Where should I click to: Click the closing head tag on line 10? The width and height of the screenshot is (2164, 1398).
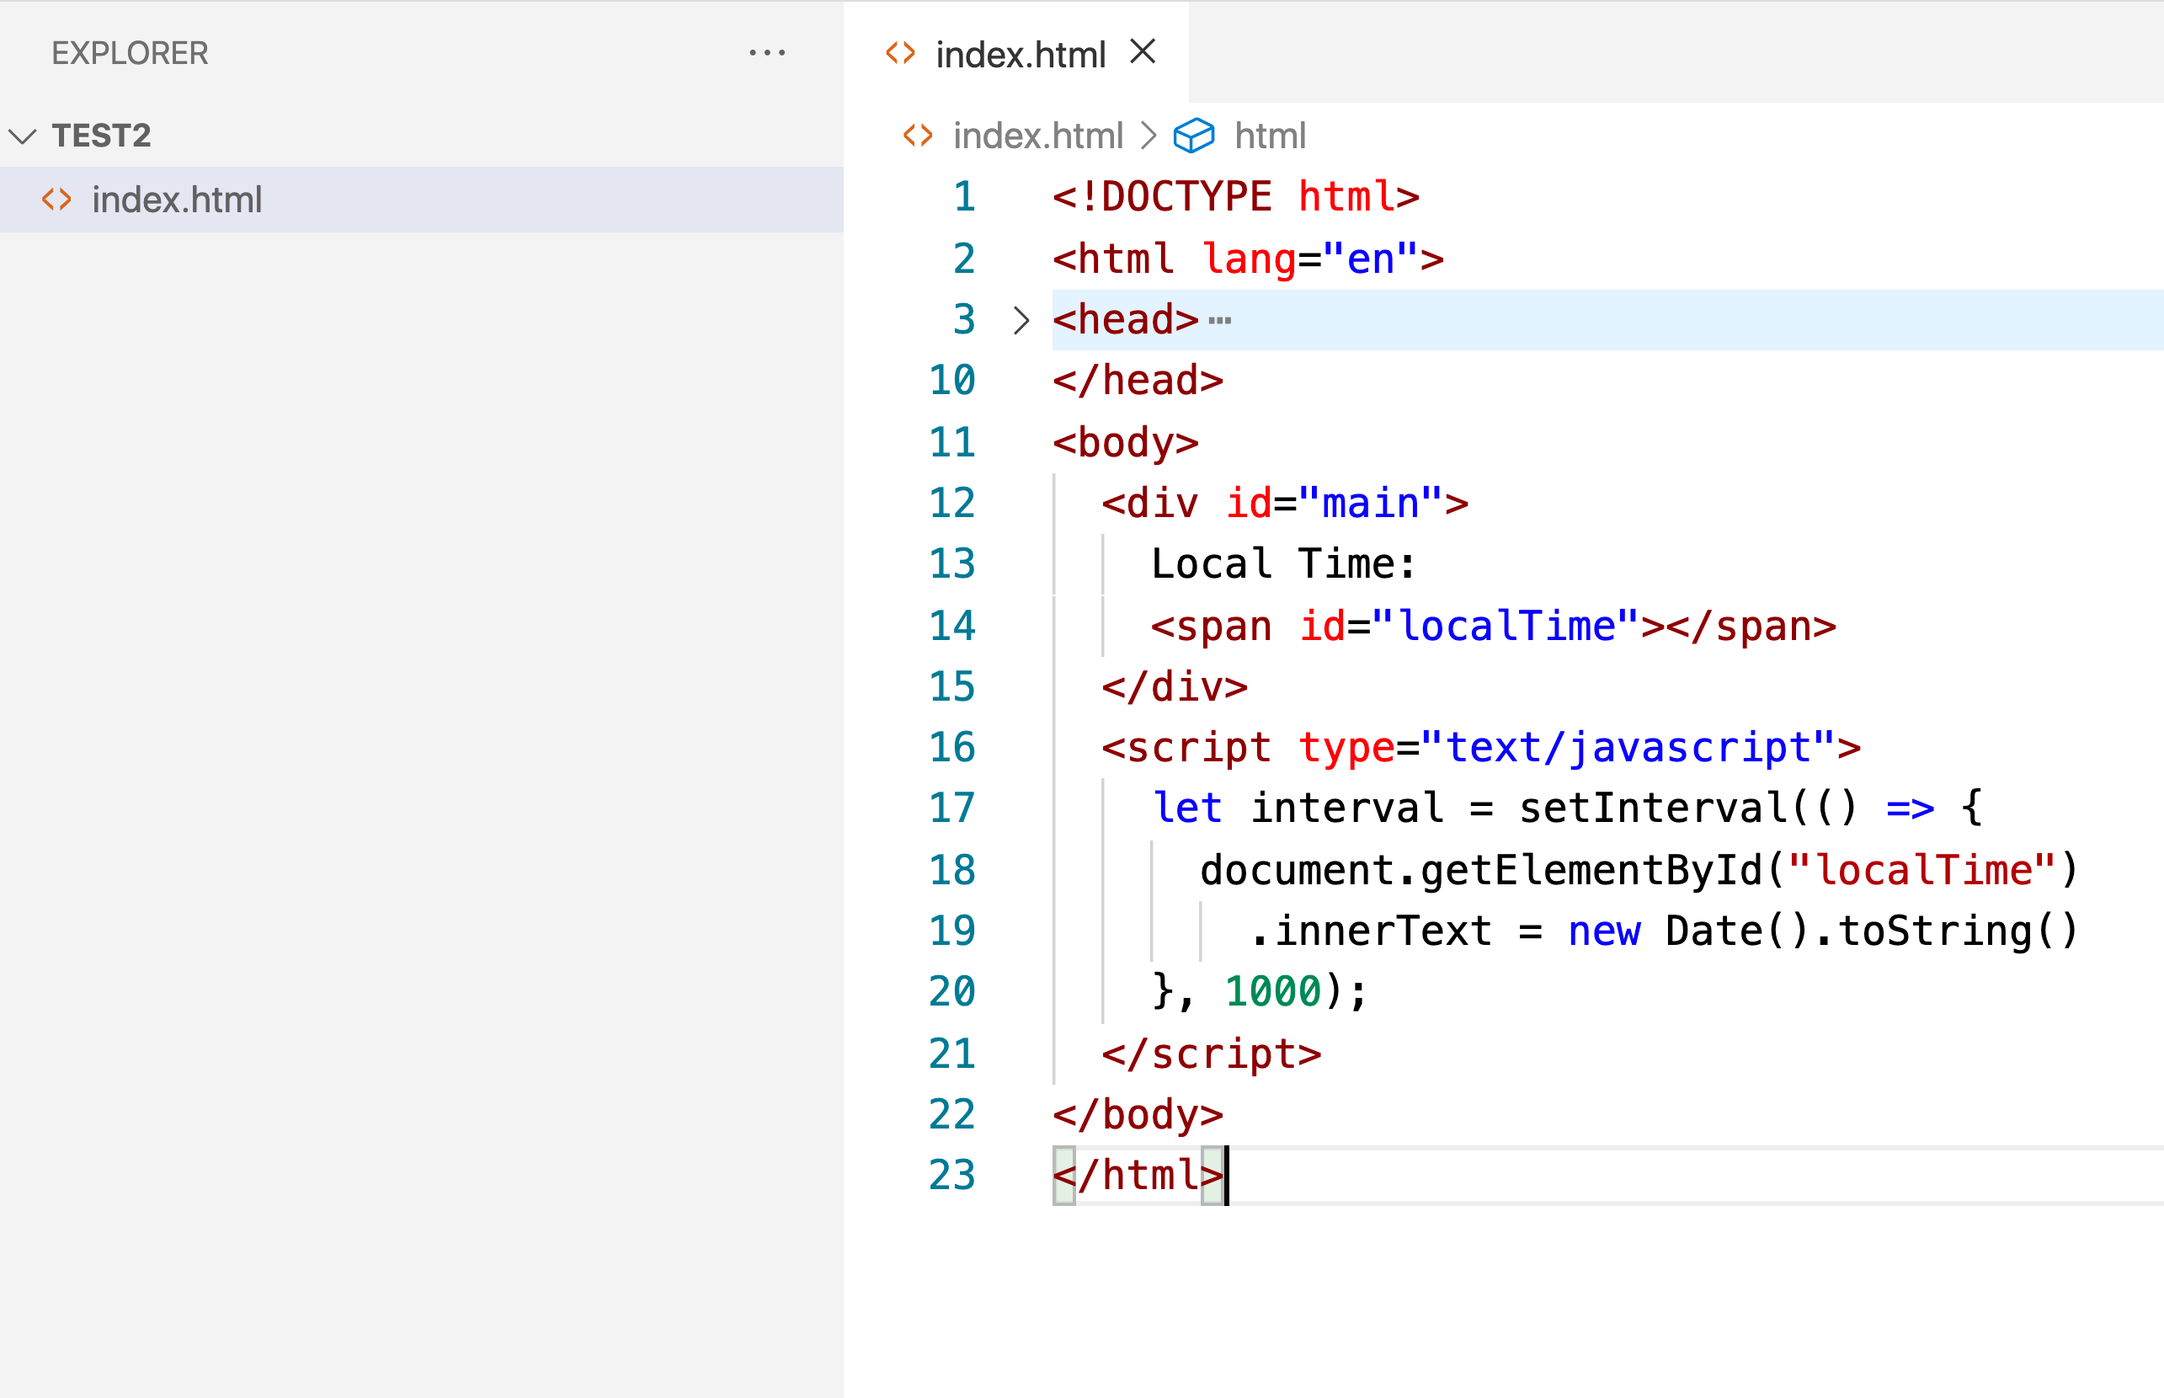pos(1138,381)
